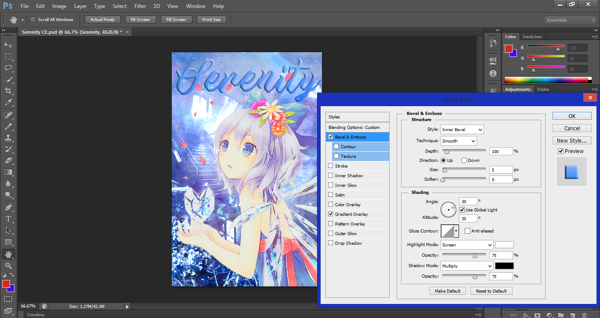Open Highlight Mode dropdown Screen
Image resolution: width=600 pixels, height=318 pixels.
click(467, 245)
